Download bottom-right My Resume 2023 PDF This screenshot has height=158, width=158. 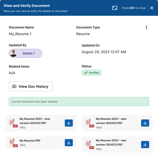pos(145,145)
